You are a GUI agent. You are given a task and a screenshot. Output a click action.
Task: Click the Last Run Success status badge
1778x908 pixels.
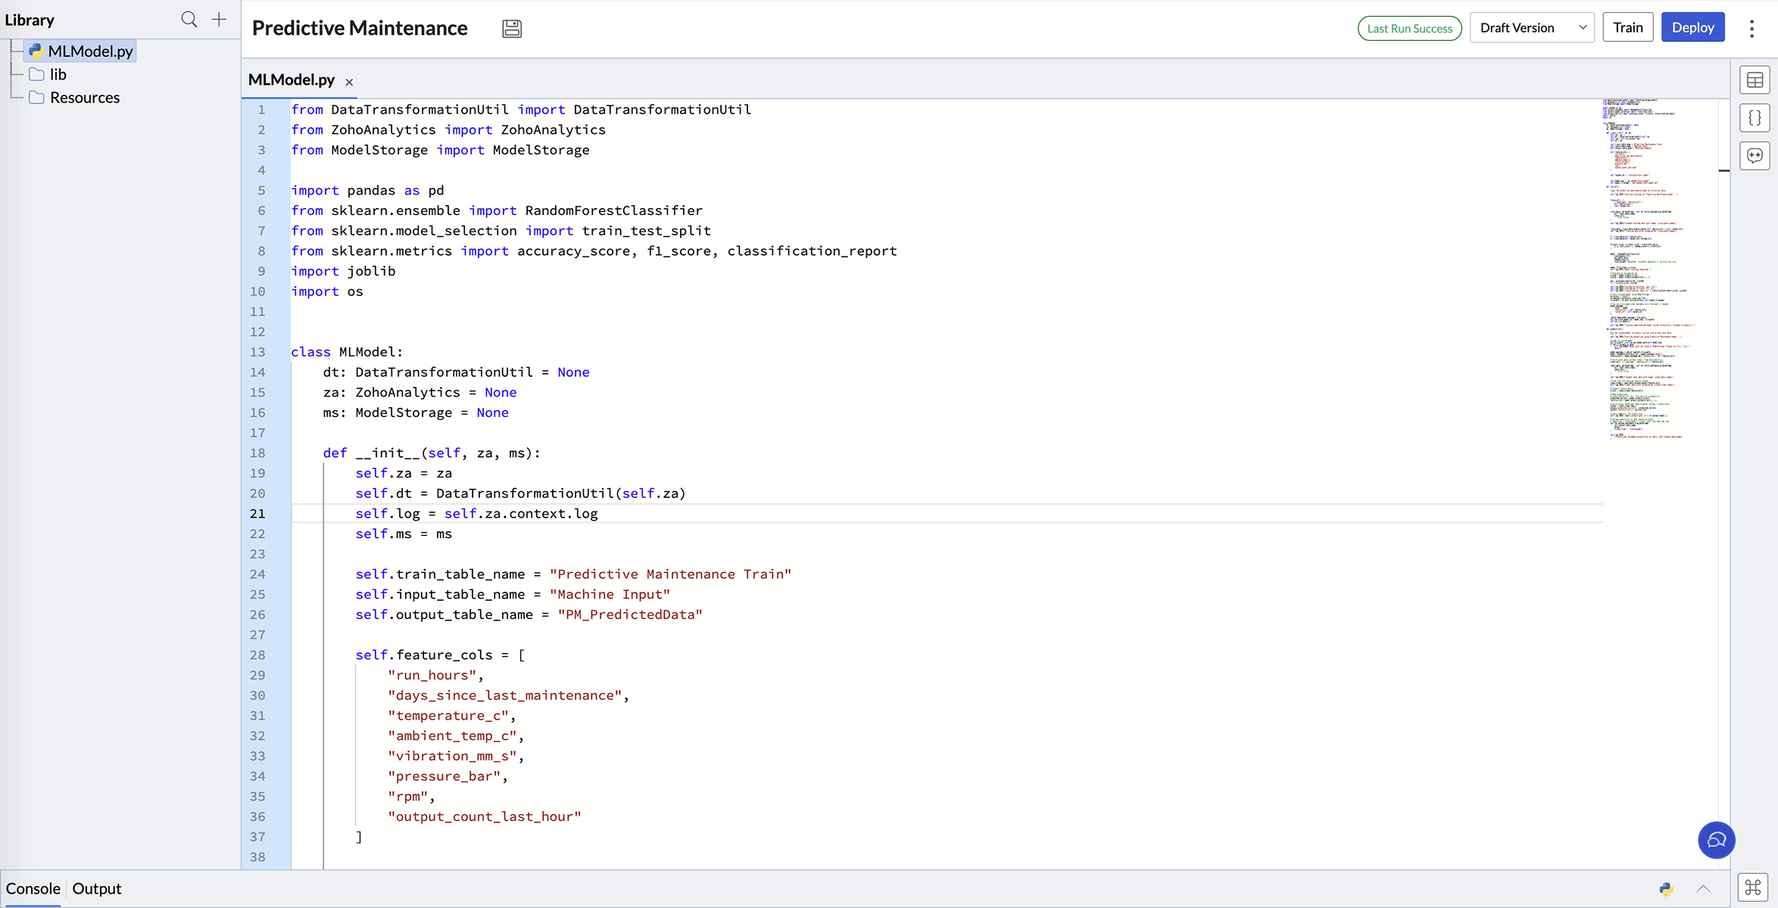coord(1409,29)
